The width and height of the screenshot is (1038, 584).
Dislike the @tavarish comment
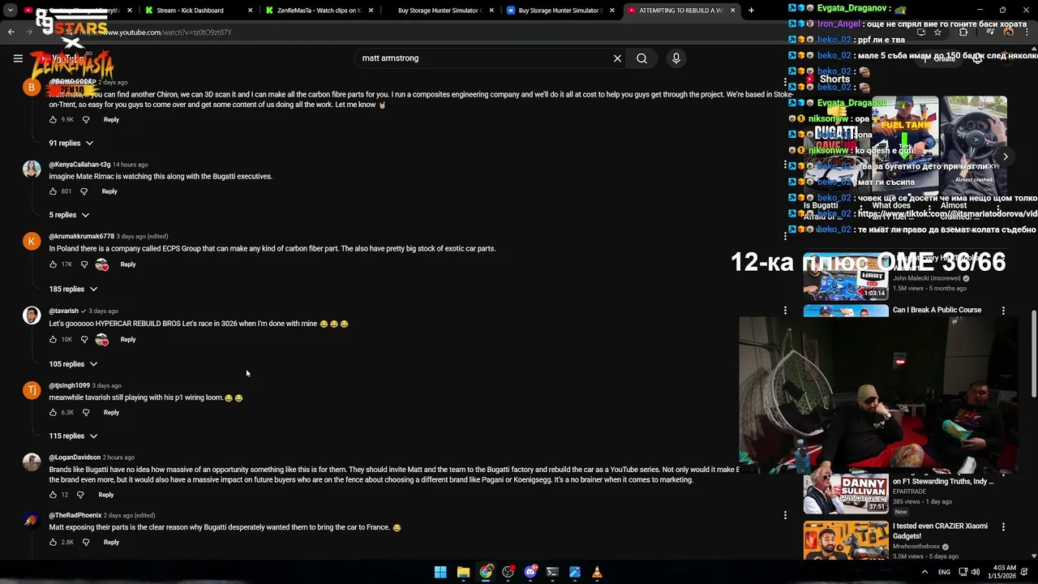(84, 340)
